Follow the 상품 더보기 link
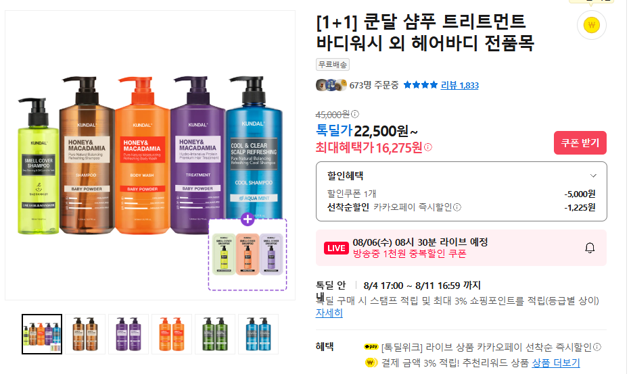The width and height of the screenshot is (631, 374). [x=556, y=363]
